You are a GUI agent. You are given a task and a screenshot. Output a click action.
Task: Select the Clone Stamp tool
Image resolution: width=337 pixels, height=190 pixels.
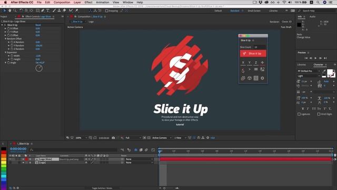pyautogui.click(x=59, y=11)
